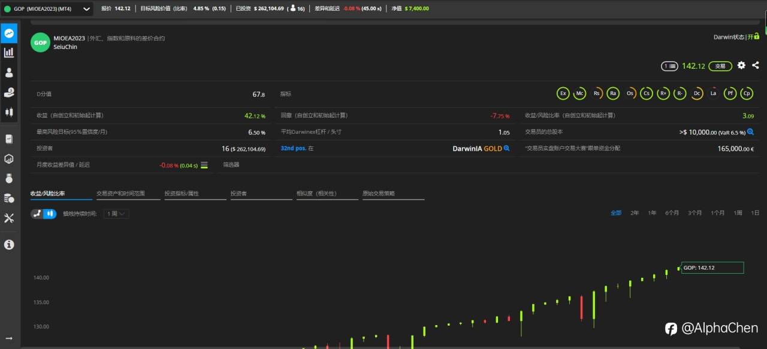Click the 42.12 % return value
Screen dimensions: 767x349
(x=255, y=115)
